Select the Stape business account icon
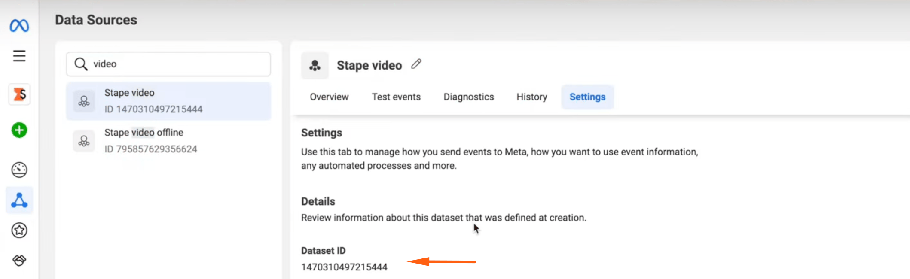 [x=19, y=94]
